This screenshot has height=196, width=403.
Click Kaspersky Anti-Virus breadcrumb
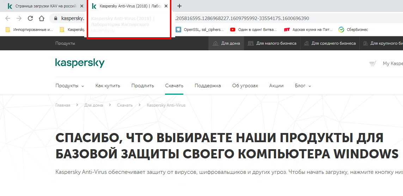[166, 105]
